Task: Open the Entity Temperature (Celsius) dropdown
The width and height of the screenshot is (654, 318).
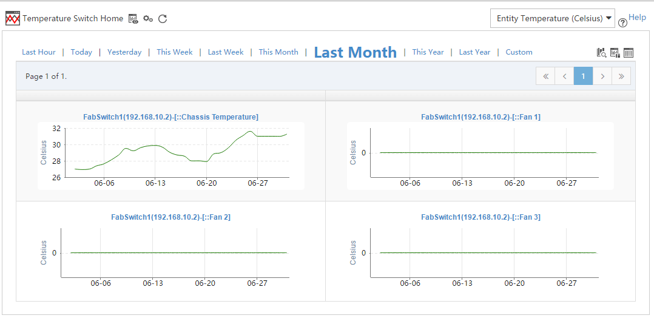Action: coord(553,18)
